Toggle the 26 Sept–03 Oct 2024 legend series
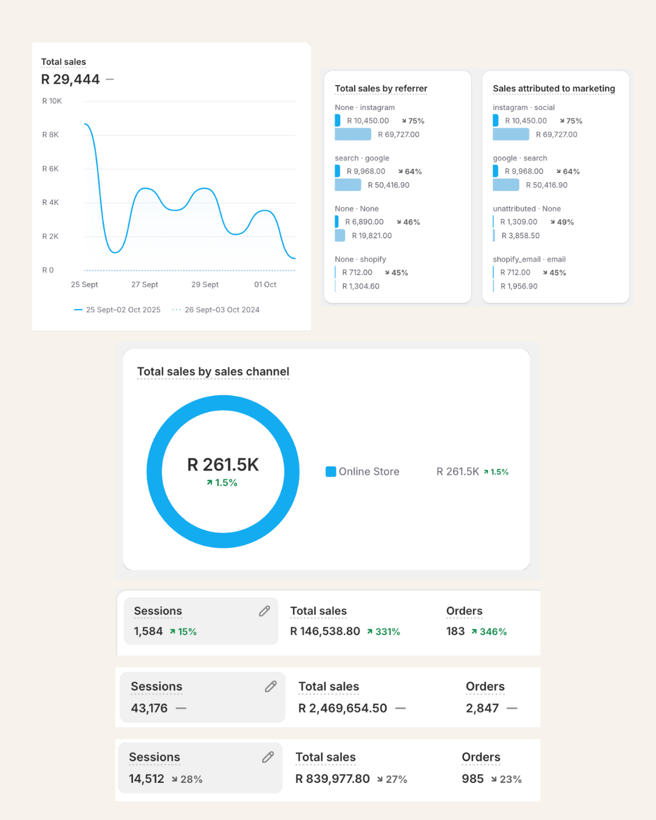 pos(216,310)
